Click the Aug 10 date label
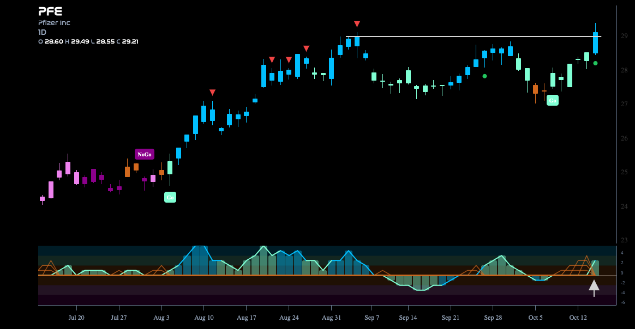Viewport: 635px width, 329px height. (x=203, y=318)
